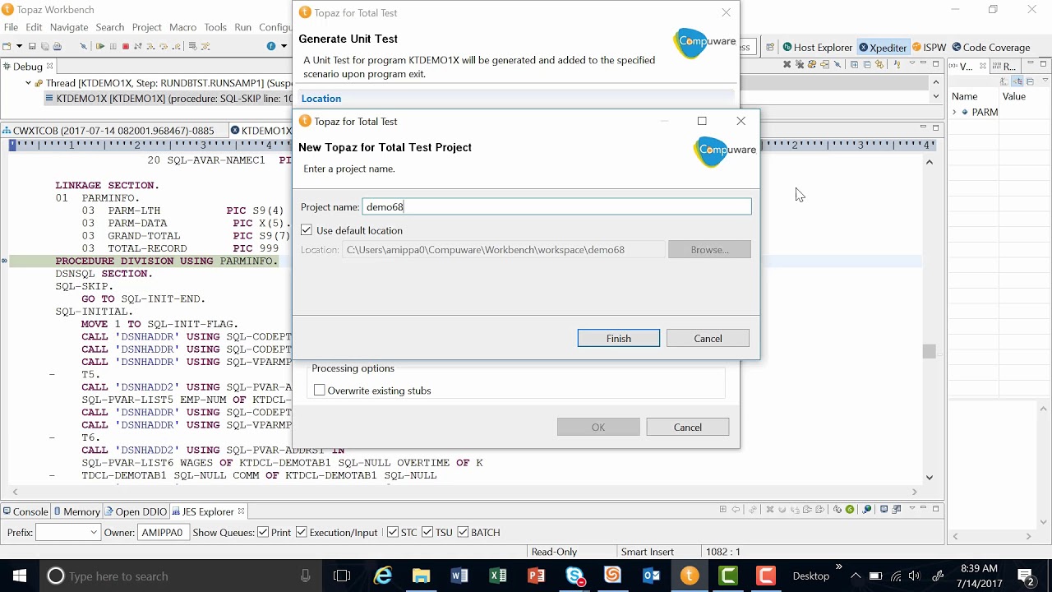Click the Suspend debug toolbar icon
The height and width of the screenshot is (592, 1052).
click(113, 47)
